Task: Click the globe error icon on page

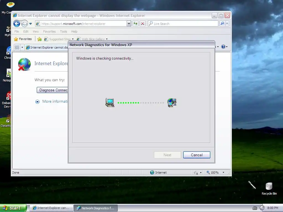Action: tap(24, 64)
